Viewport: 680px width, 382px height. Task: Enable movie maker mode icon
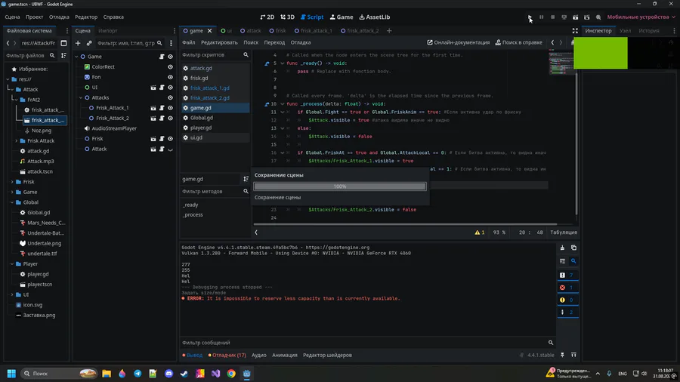click(598, 17)
